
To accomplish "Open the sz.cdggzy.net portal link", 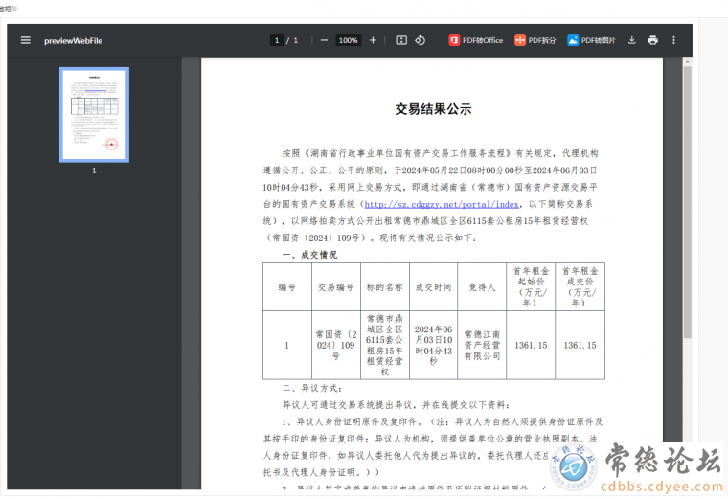I will tap(442, 204).
